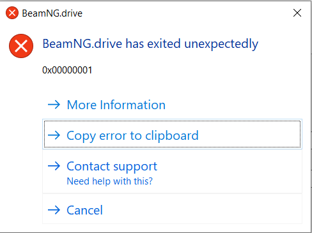312x233 pixels.
Task: Click the large red error X icon
Action: 21,46
